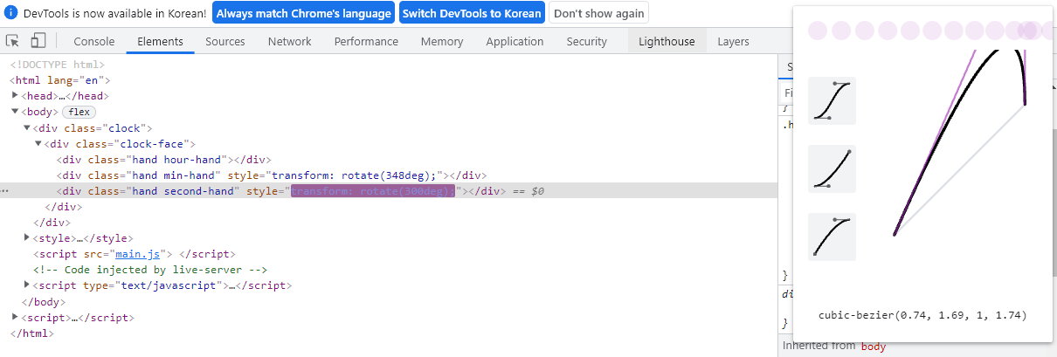
Task: Click the flex badge next to body
Action: (x=79, y=112)
